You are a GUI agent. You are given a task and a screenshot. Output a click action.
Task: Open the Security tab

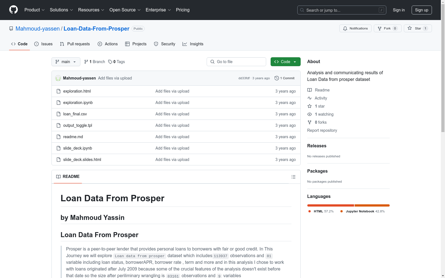[165, 44]
